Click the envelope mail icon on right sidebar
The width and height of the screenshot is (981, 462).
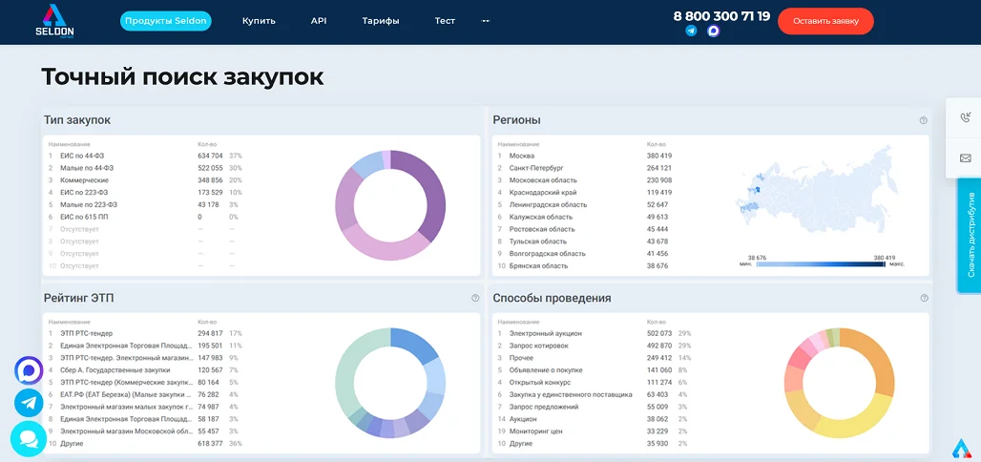click(965, 157)
